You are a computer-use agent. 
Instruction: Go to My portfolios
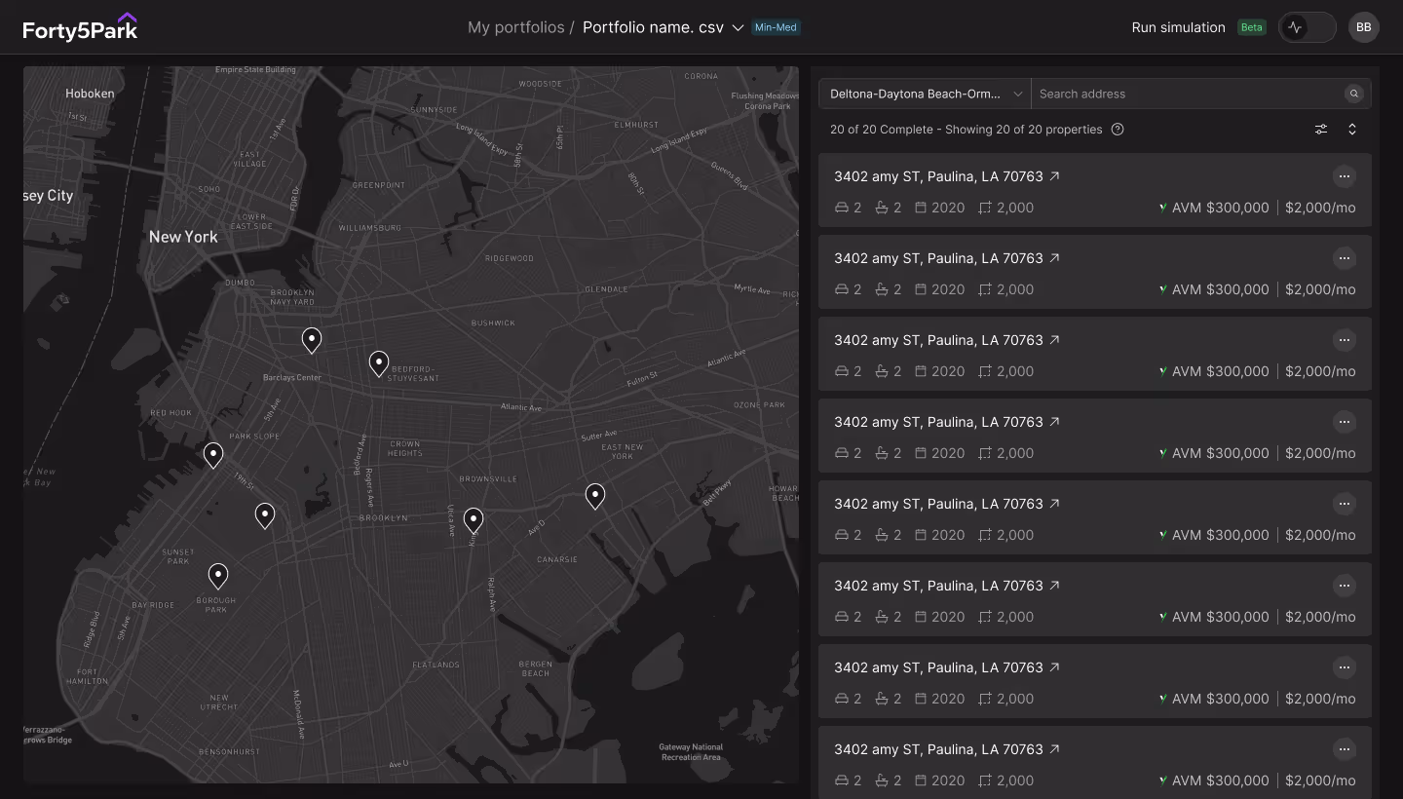coord(515,27)
